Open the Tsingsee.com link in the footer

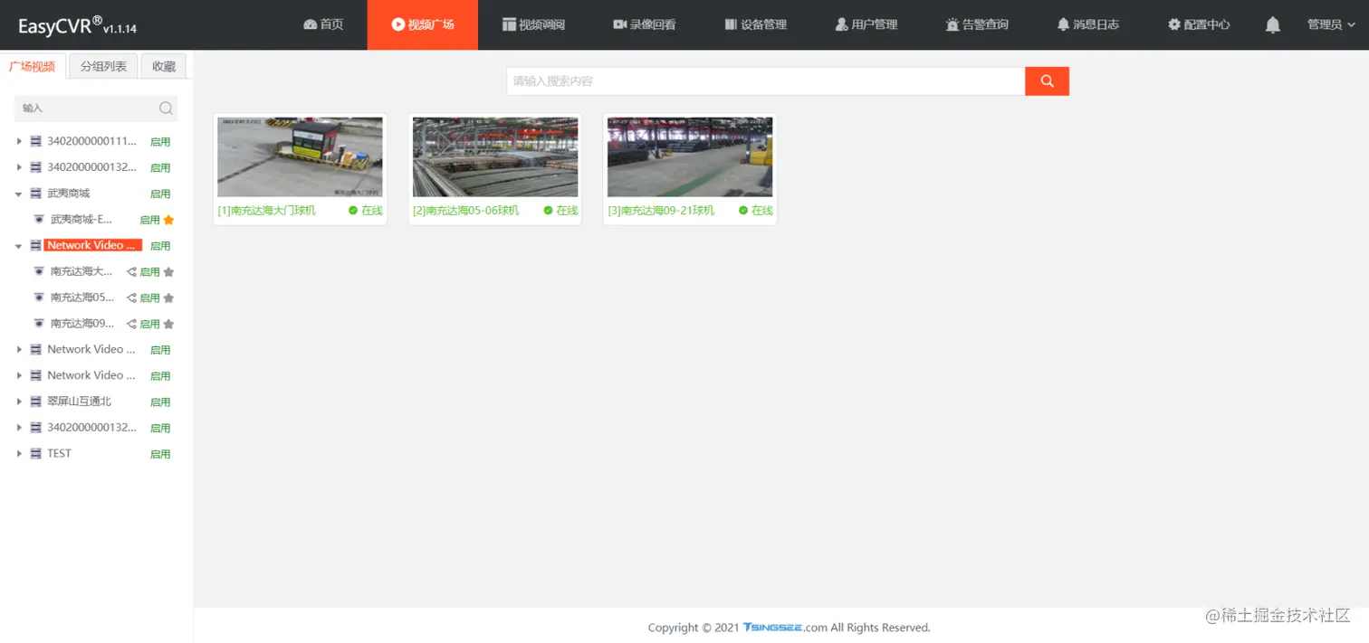(785, 628)
